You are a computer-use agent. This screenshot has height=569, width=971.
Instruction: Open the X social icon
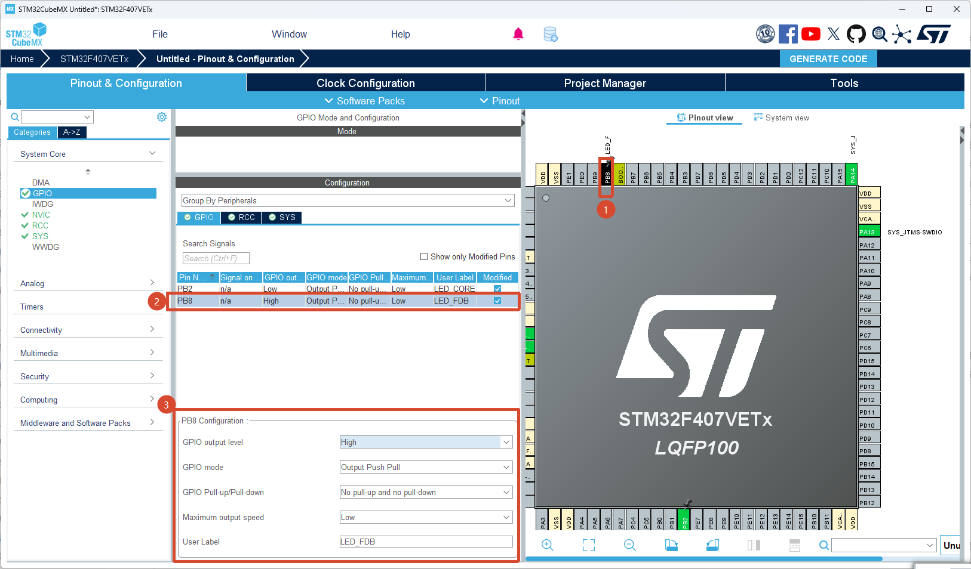point(834,34)
